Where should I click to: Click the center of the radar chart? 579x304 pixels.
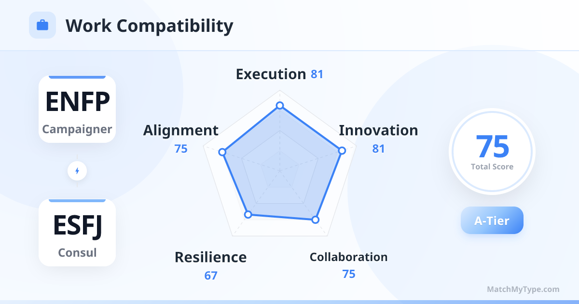[x=279, y=170]
